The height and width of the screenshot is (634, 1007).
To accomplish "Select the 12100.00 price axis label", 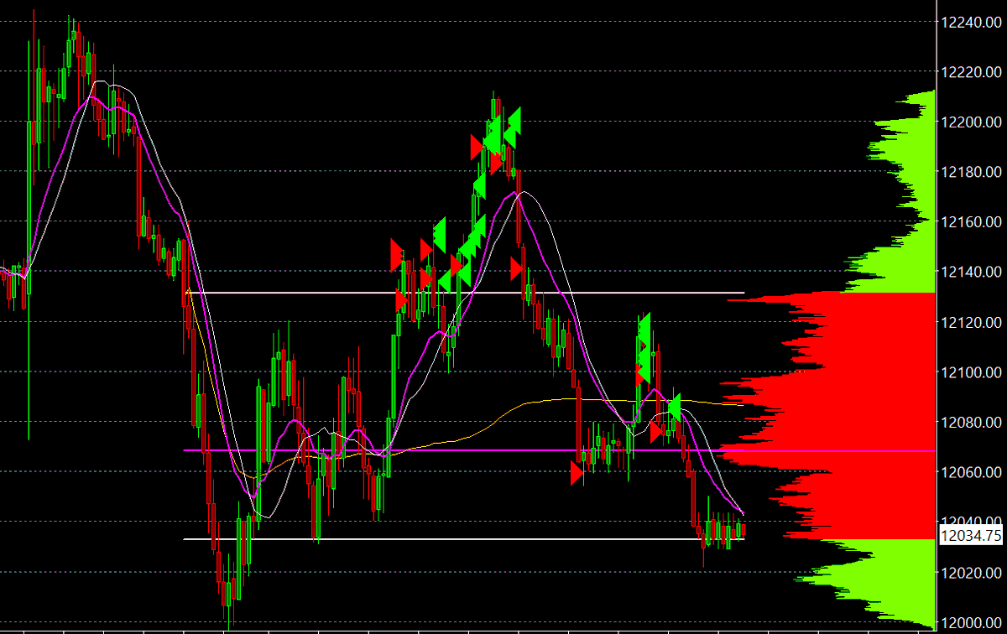I will 971,372.
